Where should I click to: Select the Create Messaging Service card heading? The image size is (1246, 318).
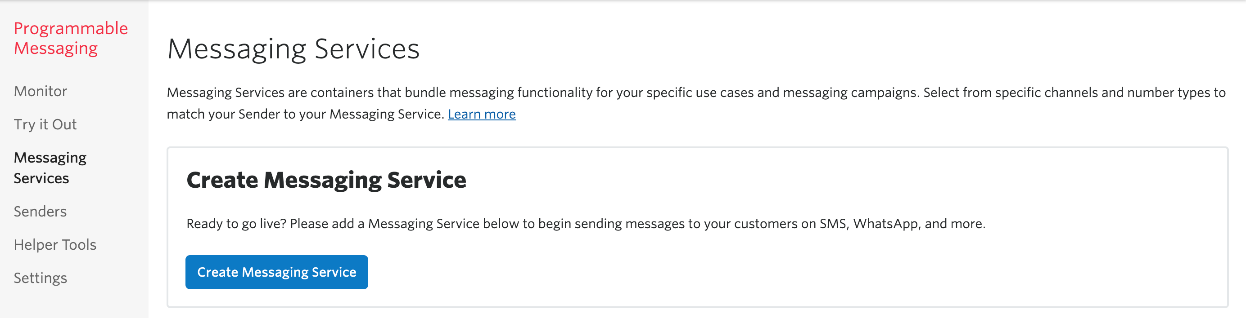326,180
